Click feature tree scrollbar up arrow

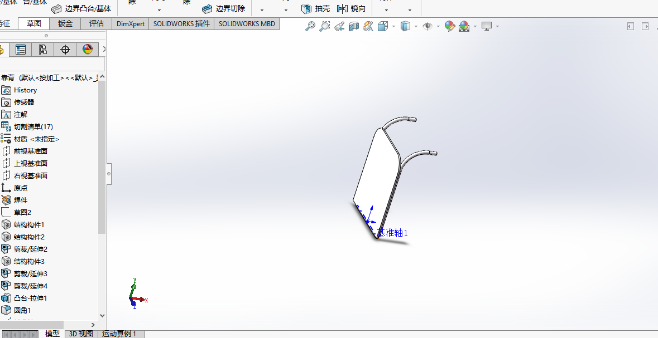(102, 77)
